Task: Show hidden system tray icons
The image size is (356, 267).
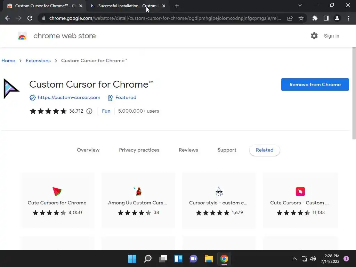Action: [295, 259]
